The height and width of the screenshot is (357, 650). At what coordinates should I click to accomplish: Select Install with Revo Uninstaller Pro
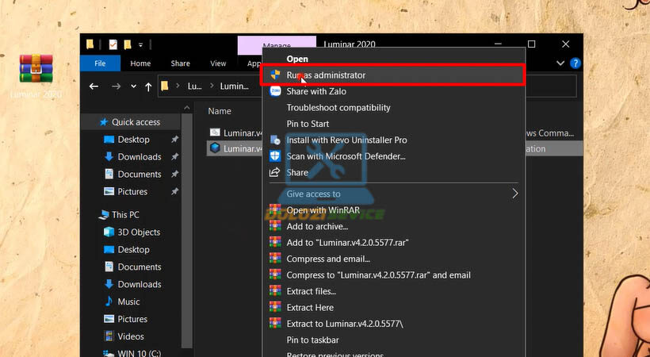346,140
